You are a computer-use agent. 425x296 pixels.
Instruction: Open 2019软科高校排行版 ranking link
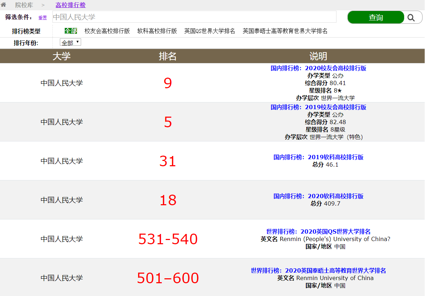pyautogui.click(x=318, y=157)
